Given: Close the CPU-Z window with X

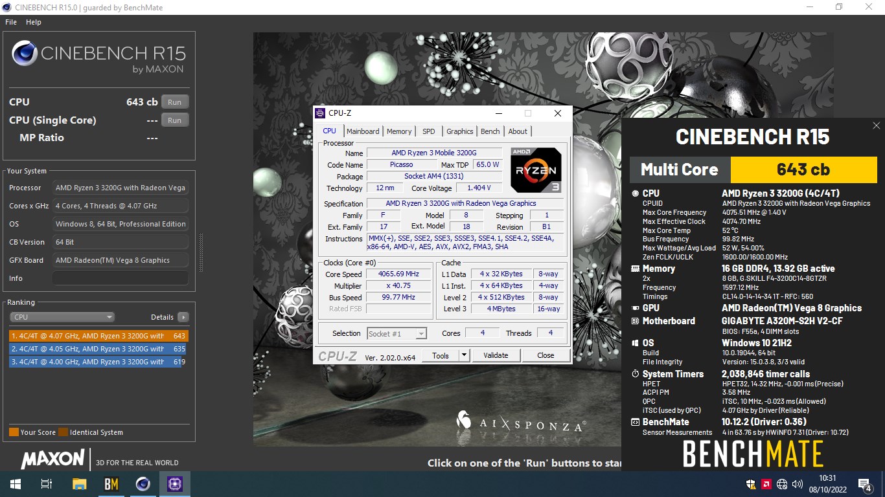Looking at the screenshot, I should click(x=558, y=113).
